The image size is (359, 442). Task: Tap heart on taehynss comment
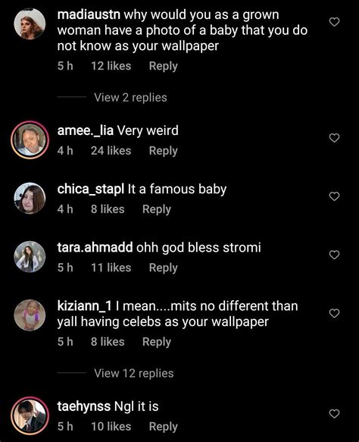click(334, 414)
